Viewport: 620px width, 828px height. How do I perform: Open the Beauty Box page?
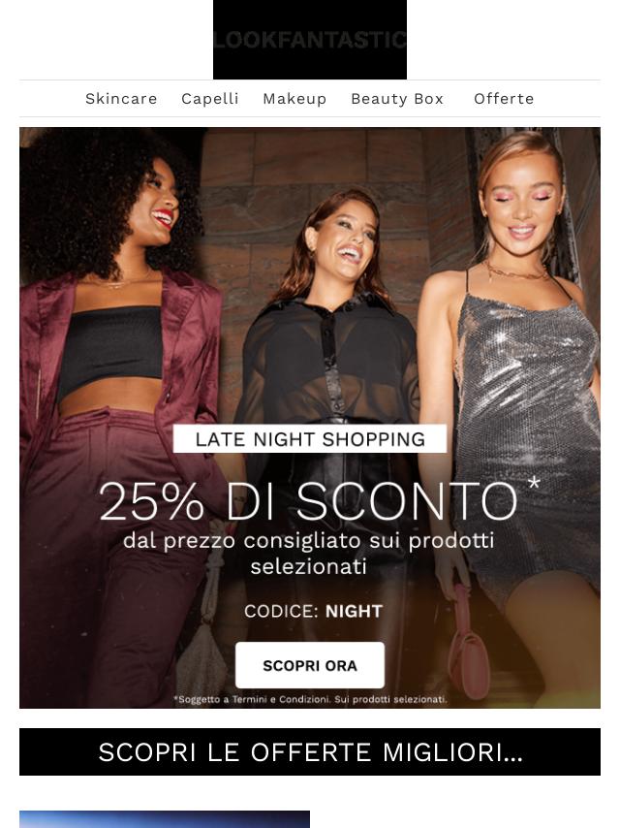[397, 99]
